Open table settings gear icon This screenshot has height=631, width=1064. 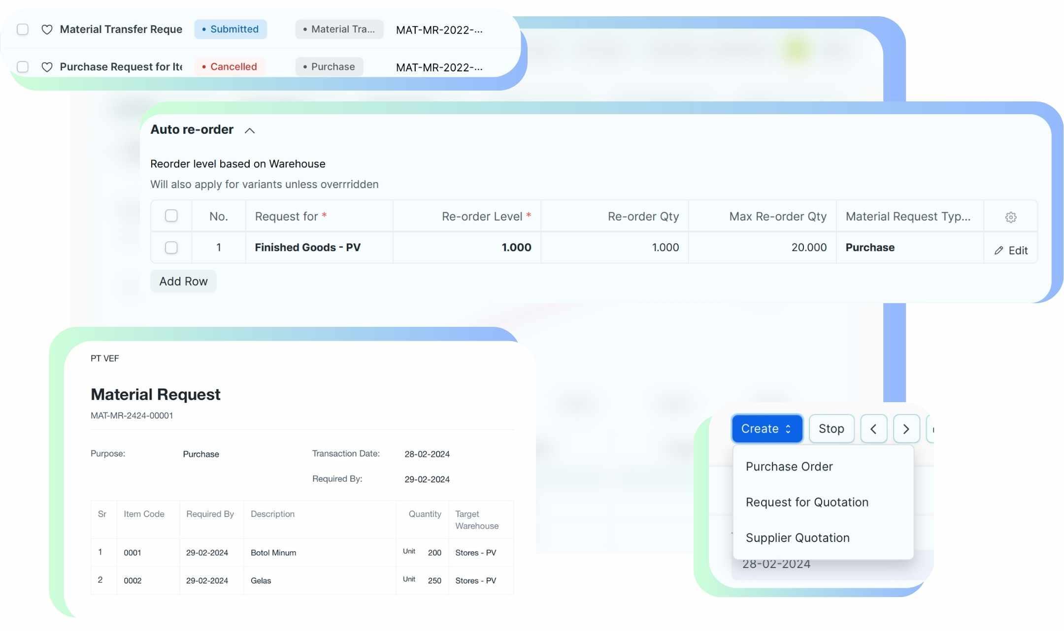click(1010, 217)
